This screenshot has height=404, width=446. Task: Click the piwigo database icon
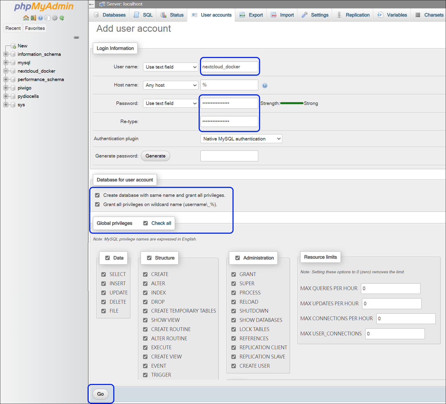(13, 88)
